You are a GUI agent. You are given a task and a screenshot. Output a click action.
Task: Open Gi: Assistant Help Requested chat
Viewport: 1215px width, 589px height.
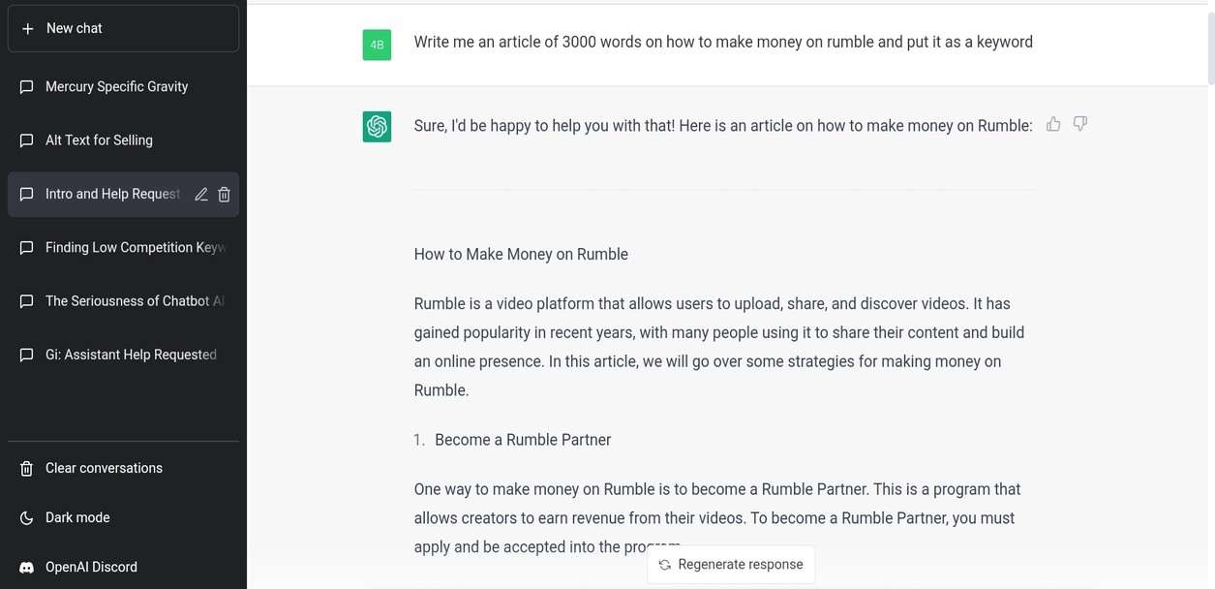123,355
